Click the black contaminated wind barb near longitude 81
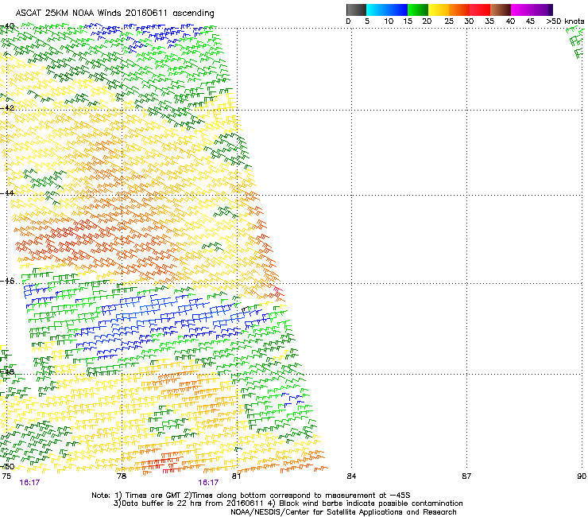 [x=245, y=309]
